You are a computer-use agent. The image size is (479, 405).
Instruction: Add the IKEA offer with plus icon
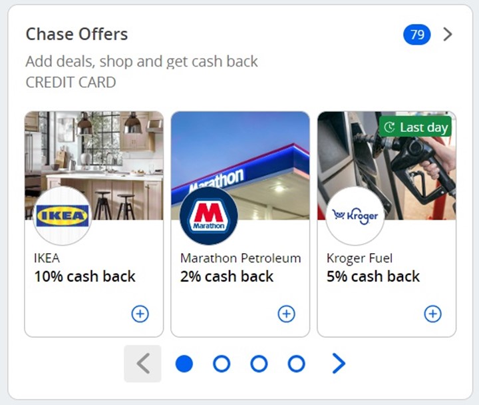[140, 314]
